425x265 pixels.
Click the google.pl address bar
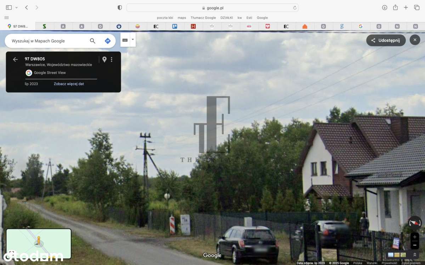pos(212,8)
